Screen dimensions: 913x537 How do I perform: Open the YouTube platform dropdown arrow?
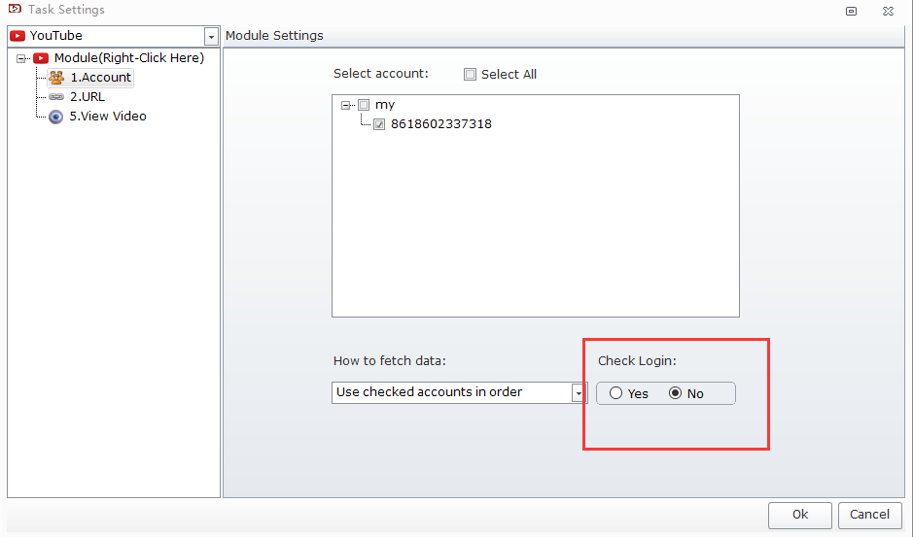pos(211,37)
